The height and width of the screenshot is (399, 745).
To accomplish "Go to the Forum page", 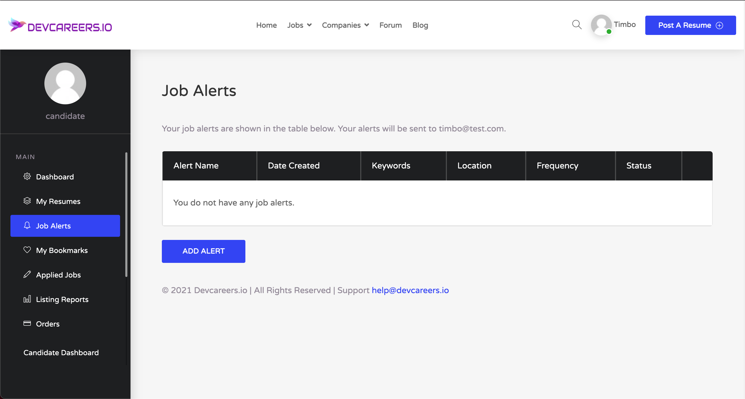I will (x=390, y=25).
